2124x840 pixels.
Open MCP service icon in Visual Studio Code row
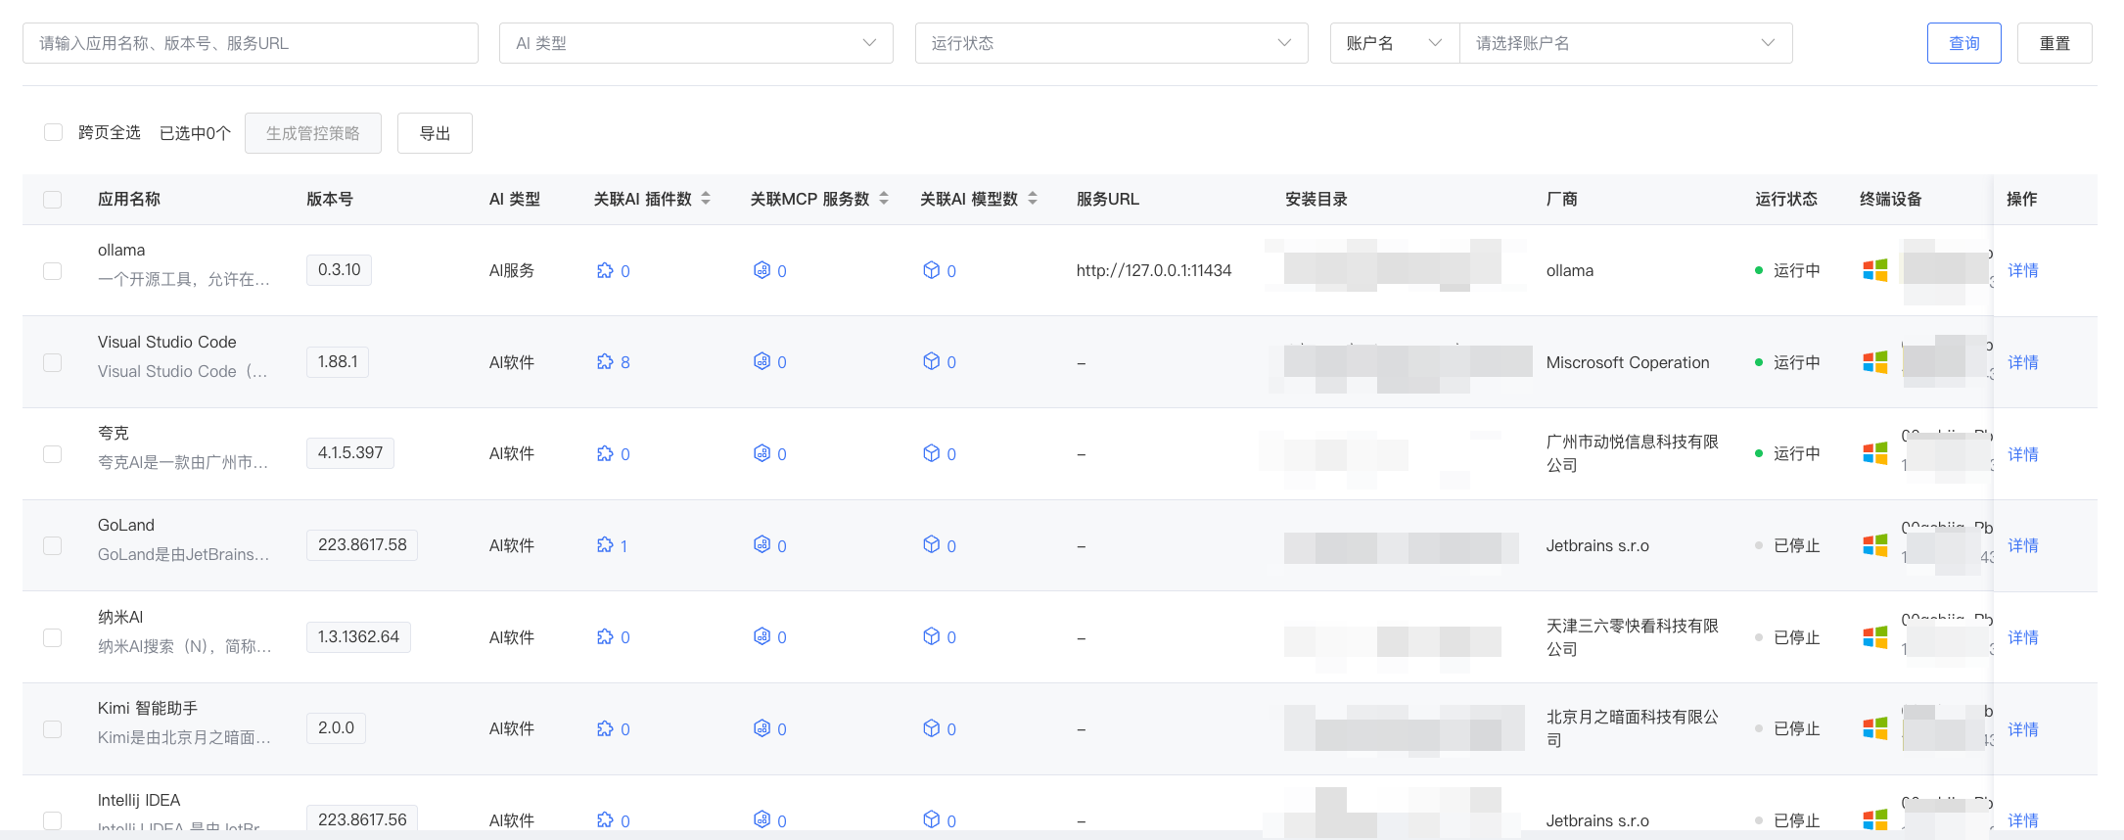pos(762,361)
